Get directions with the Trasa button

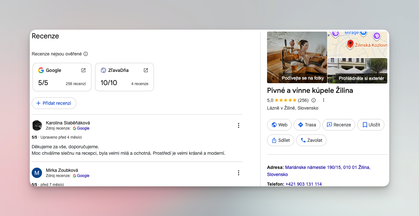[307, 125]
